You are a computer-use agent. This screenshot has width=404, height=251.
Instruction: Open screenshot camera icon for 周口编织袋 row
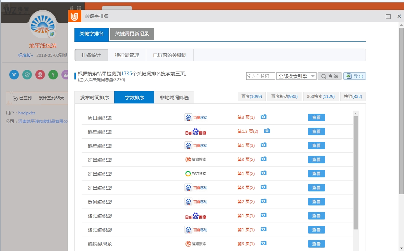(263, 117)
